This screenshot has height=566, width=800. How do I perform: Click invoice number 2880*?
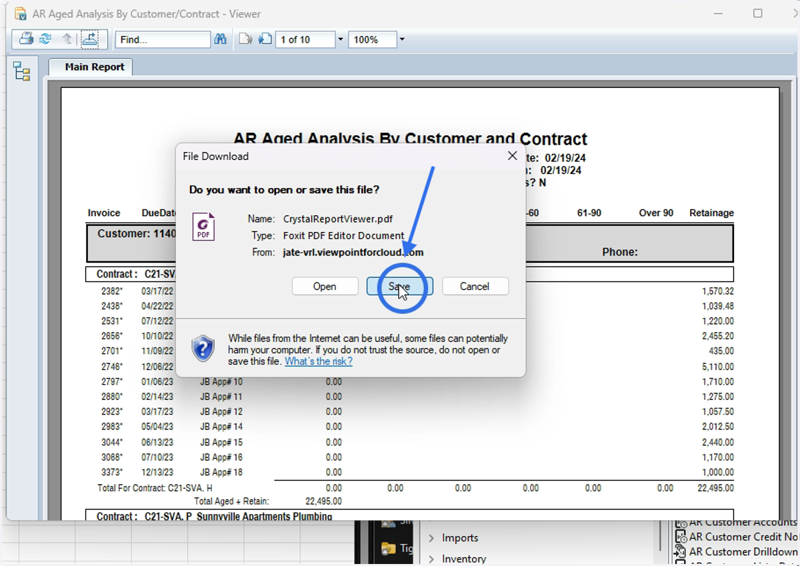click(112, 397)
